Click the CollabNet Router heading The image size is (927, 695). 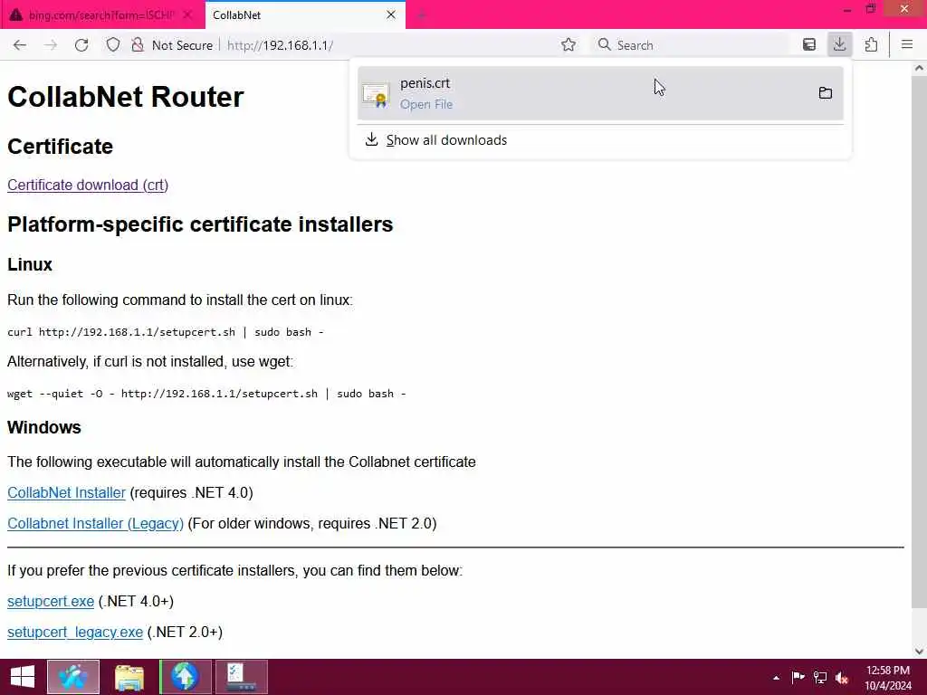125,97
